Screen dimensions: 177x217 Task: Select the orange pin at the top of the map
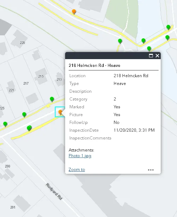[74, 11]
